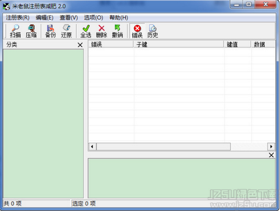Close the application window
Image resolution: width=280 pixels, height=211 pixels.
265,4
